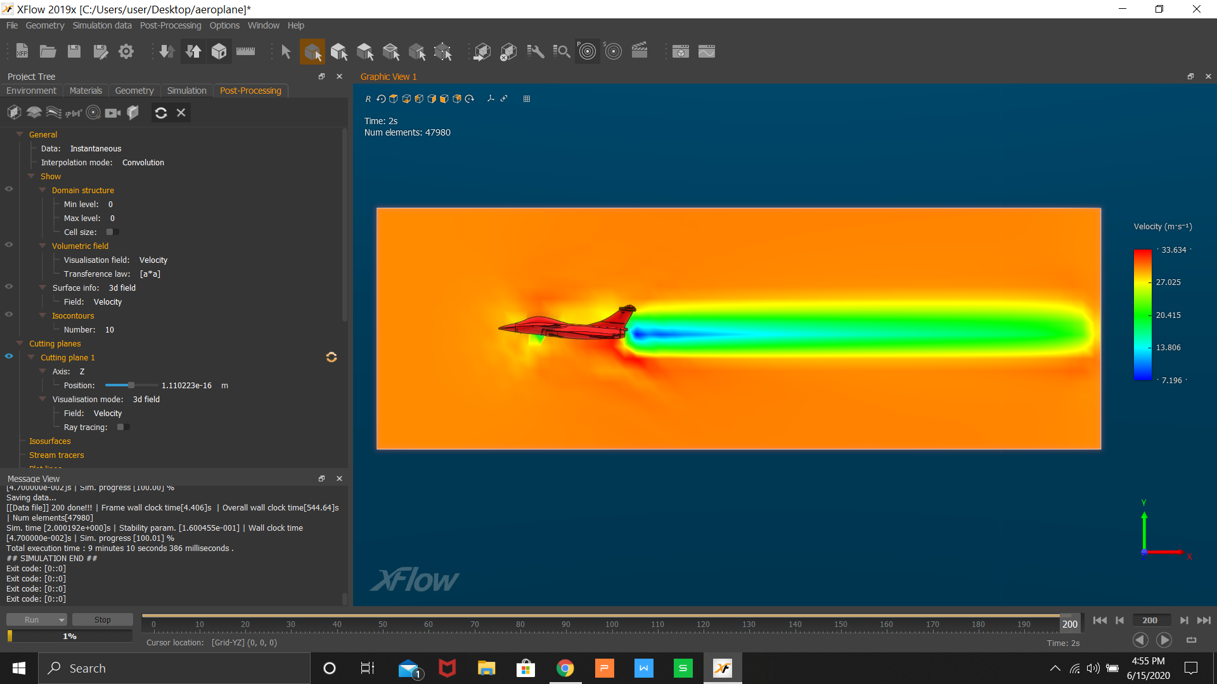Click the play backward button
1217x684 pixels.
pos(1140,640)
